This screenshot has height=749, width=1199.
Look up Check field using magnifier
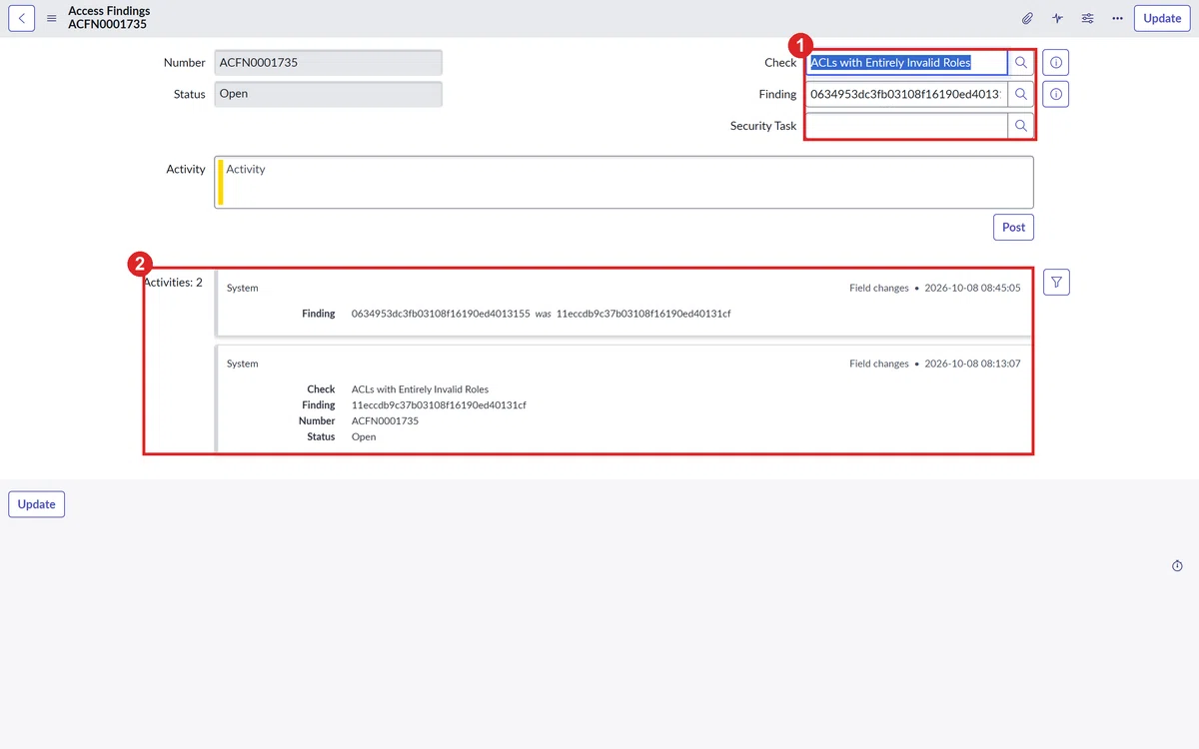pyautogui.click(x=1021, y=63)
